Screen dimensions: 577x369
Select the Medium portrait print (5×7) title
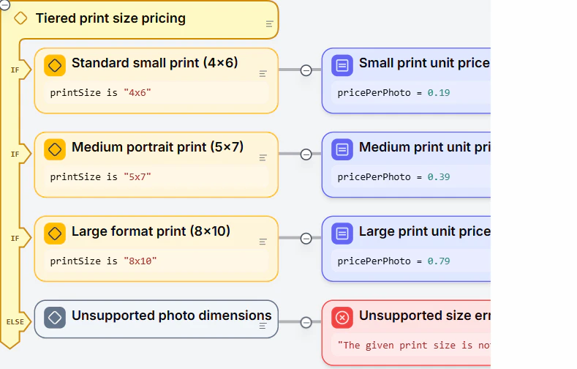157,147
